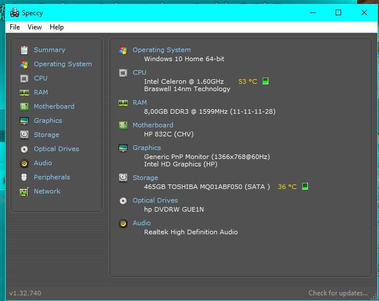Screen dimensions: 379x301
Task: Open the Operating System section in sidebar
Action: coord(63,64)
